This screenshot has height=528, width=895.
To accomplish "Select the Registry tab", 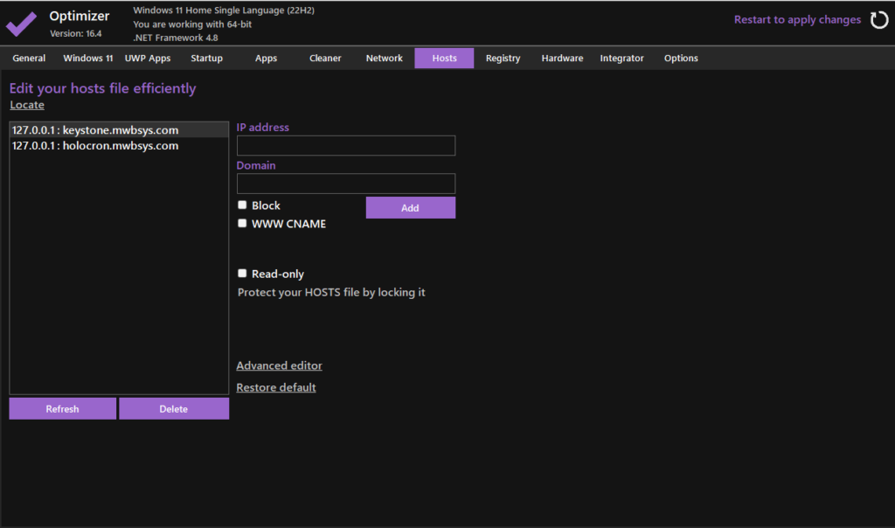I will pos(503,59).
